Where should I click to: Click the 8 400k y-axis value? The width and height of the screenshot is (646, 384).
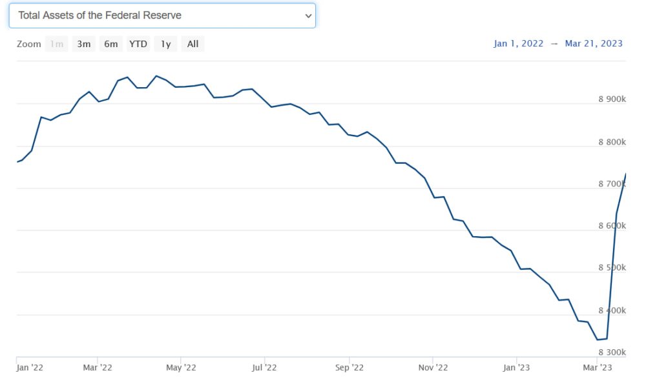point(612,310)
